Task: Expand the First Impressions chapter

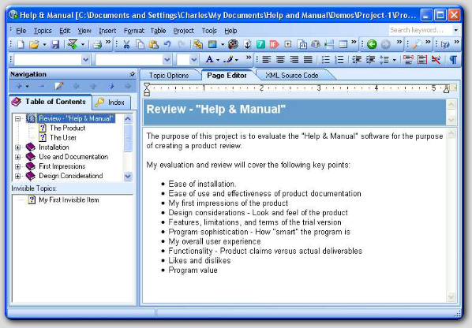Action: pyautogui.click(x=18, y=166)
